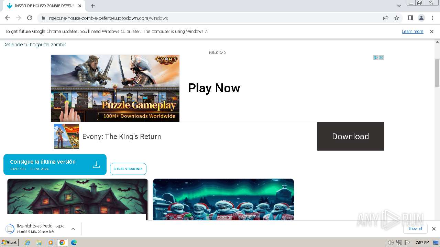The width and height of the screenshot is (440, 247).
Task: Click Consigue la última versión button
Action: [55, 164]
